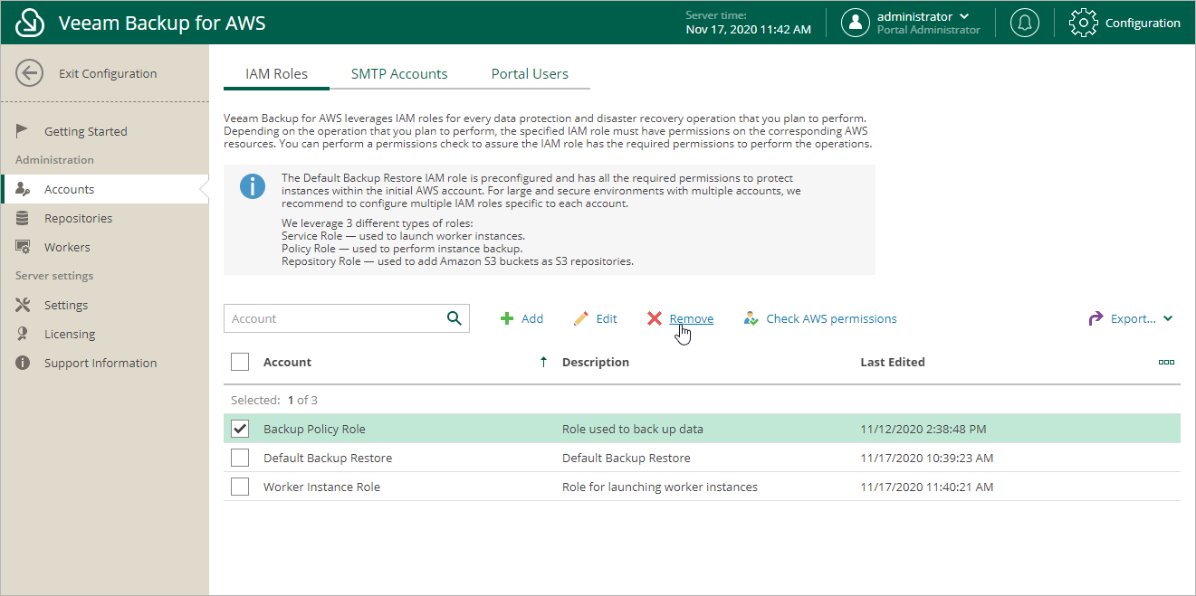Click the Add button label
The width and height of the screenshot is (1196, 596).
pyautogui.click(x=532, y=318)
